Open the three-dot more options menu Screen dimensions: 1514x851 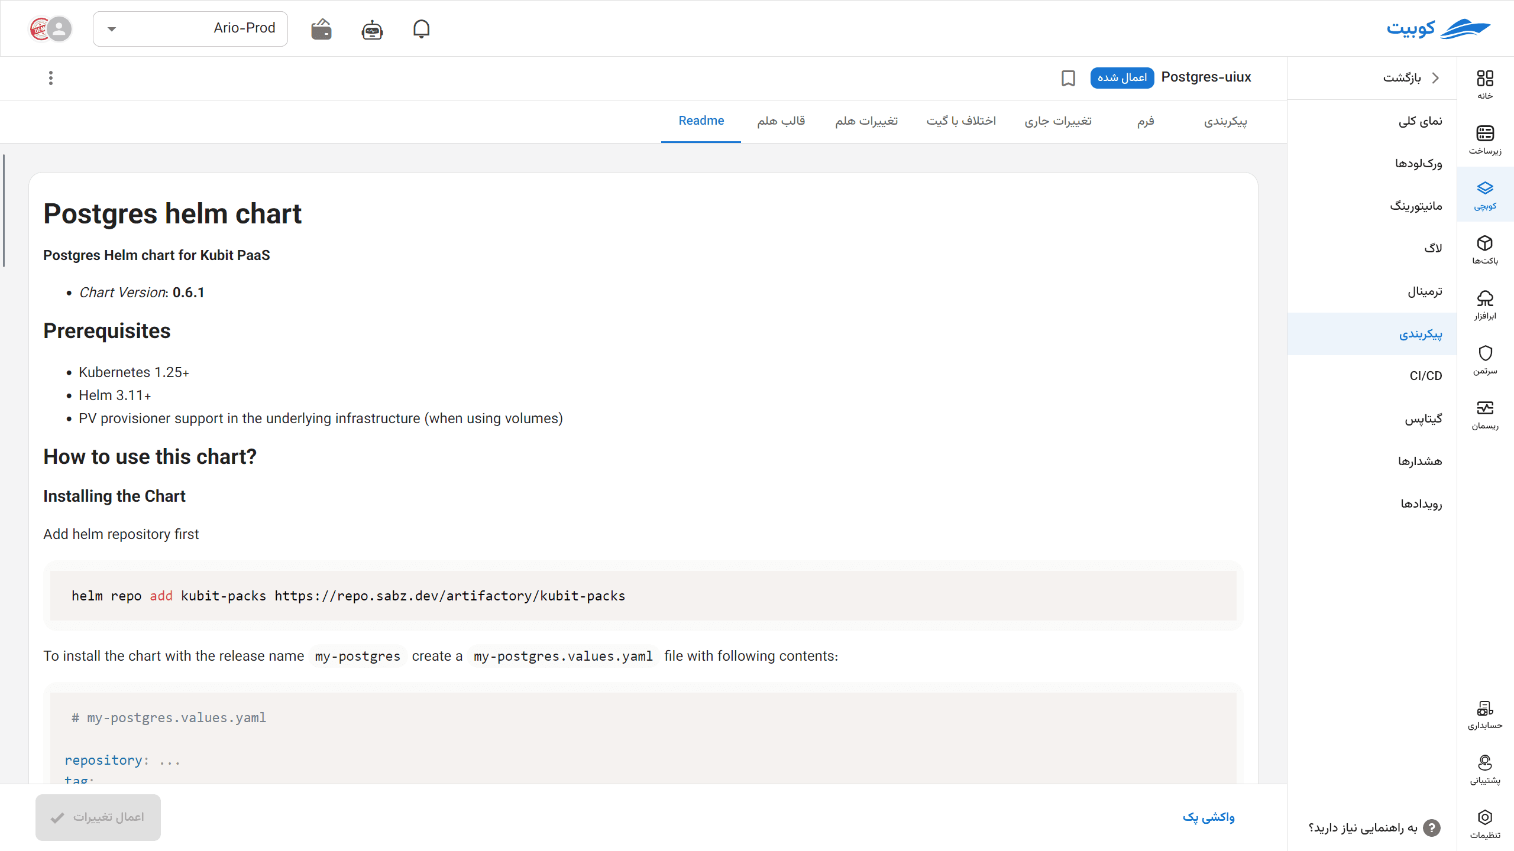[51, 78]
